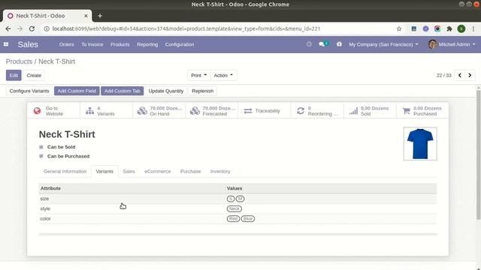Go to previous product record arrow
Screen dimensions: 481x270
[459, 75]
